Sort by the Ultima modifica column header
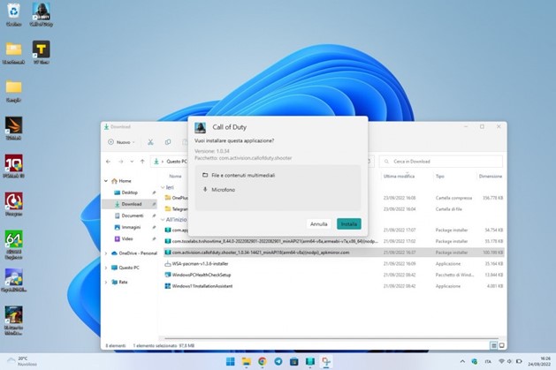Screen dimensions: 556x370 [x=399, y=176]
